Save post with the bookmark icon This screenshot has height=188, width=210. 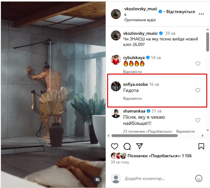(201, 146)
